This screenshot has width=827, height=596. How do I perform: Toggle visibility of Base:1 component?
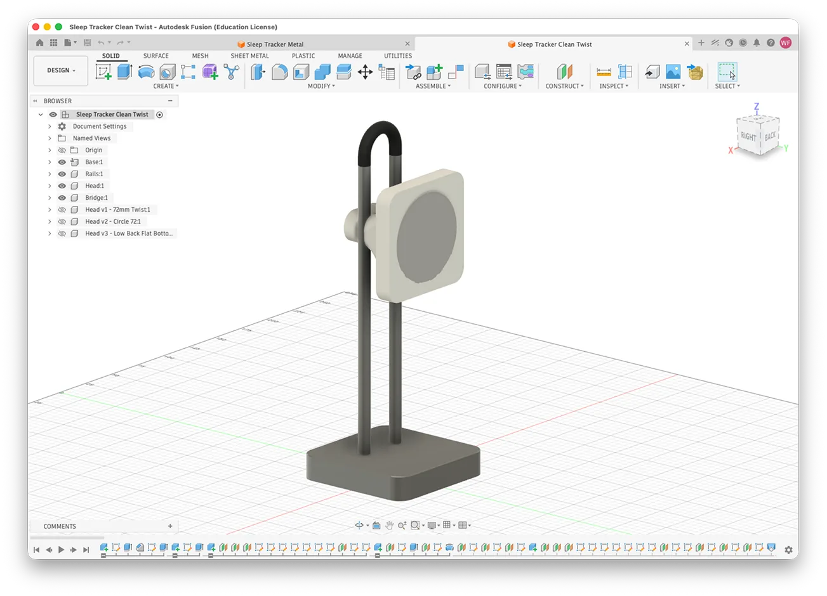pos(62,162)
